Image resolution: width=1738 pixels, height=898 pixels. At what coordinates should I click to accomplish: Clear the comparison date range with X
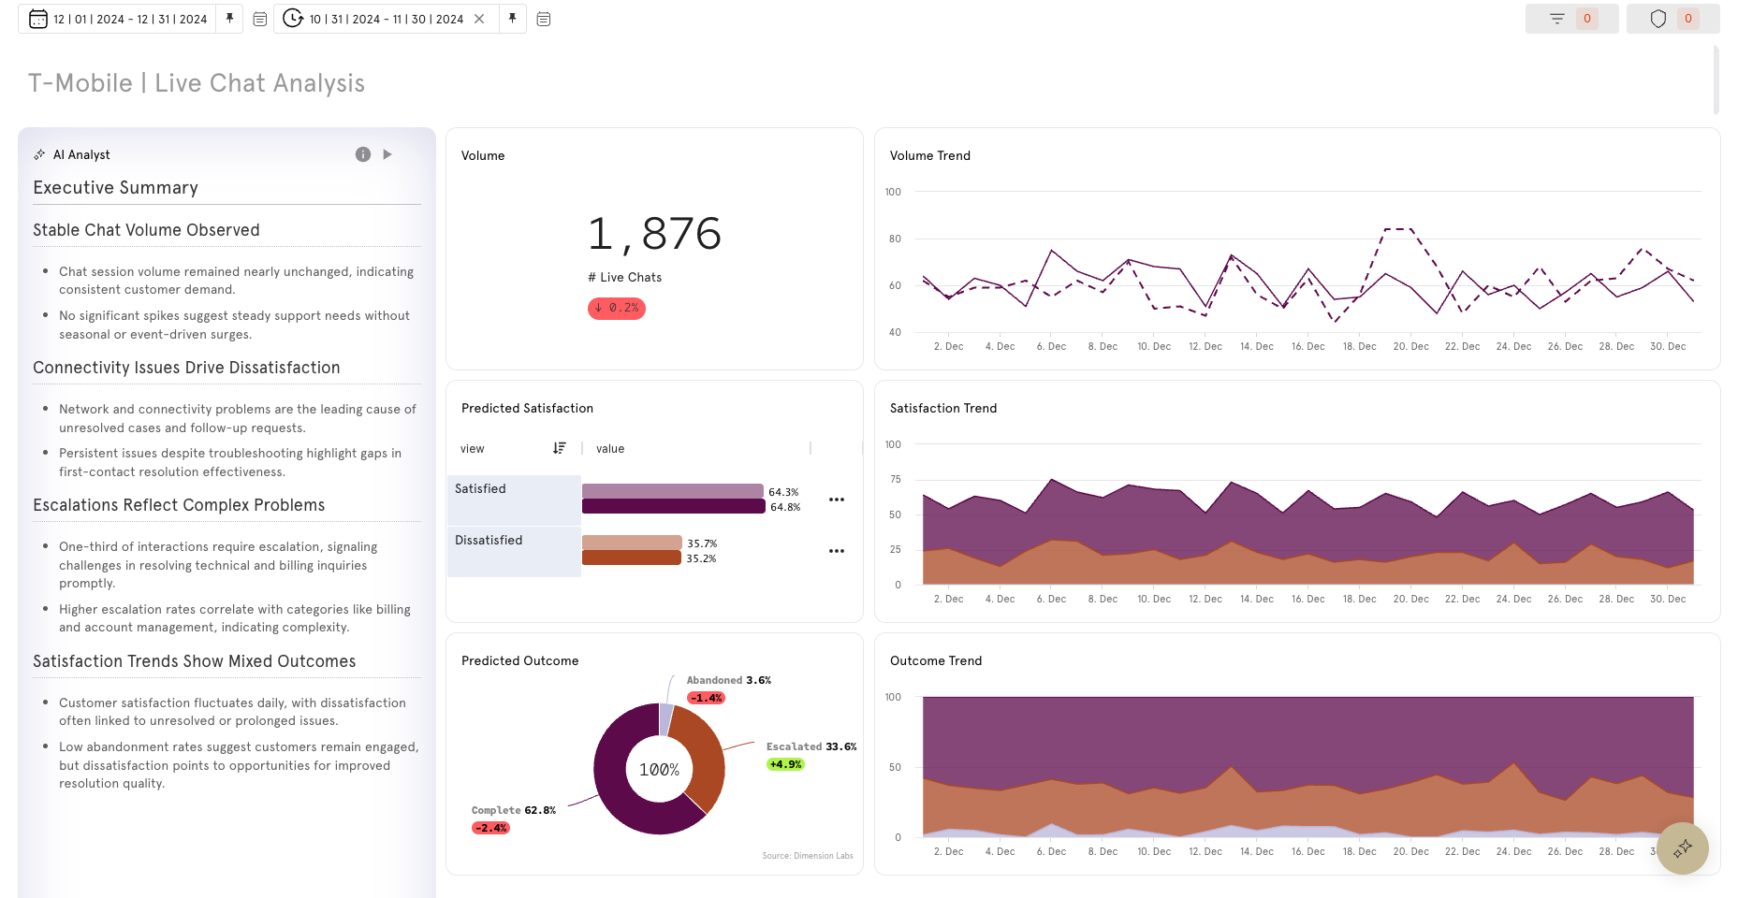coord(479,19)
